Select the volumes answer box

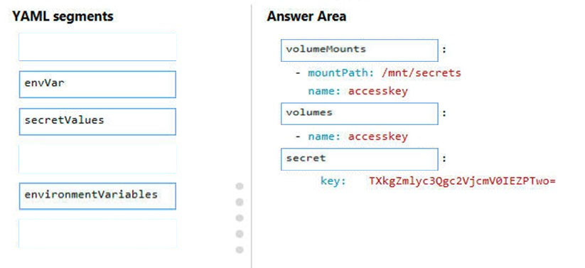pyautogui.click(x=359, y=114)
